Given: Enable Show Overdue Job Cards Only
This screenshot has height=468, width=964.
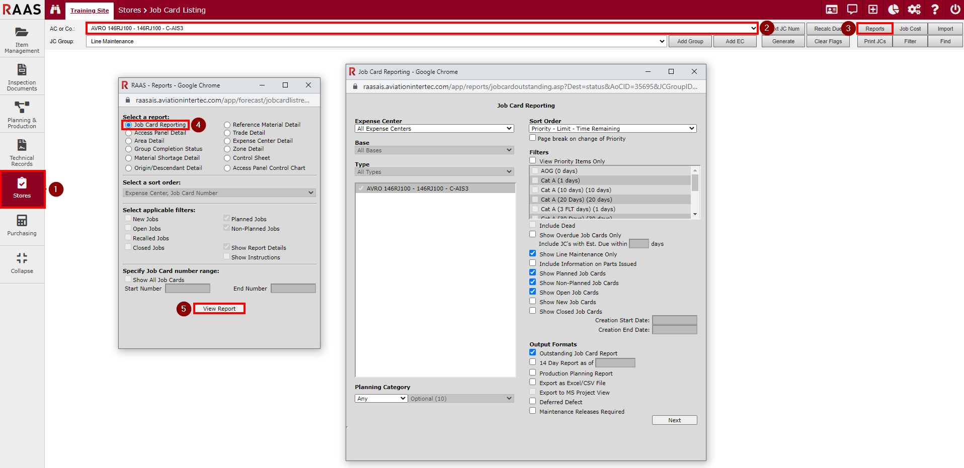Looking at the screenshot, I should tap(533, 235).
